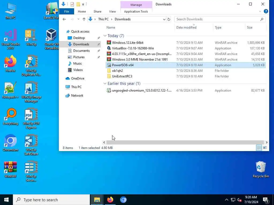Image resolution: width=274 pixels, height=205 pixels.
Task: Open the EaseUS Fix desktop shortcut
Action: (51, 11)
